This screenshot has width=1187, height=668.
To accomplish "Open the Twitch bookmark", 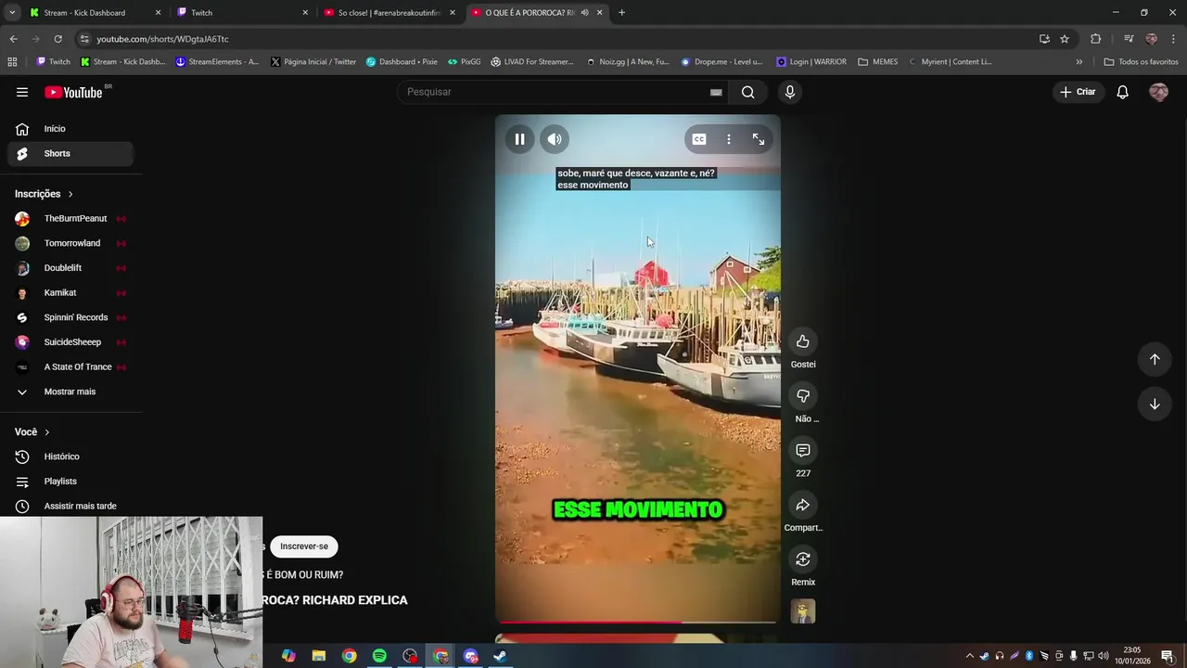I will 53,62.
